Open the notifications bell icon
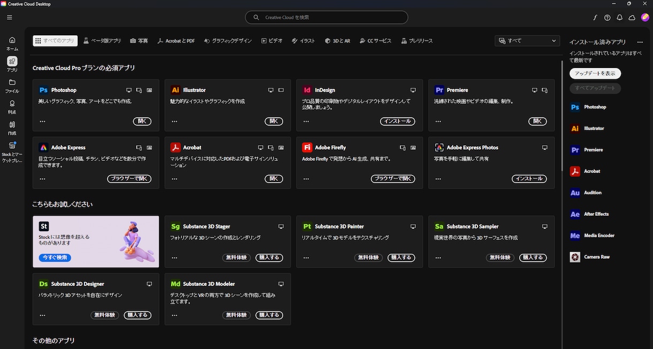653x349 pixels. click(620, 18)
